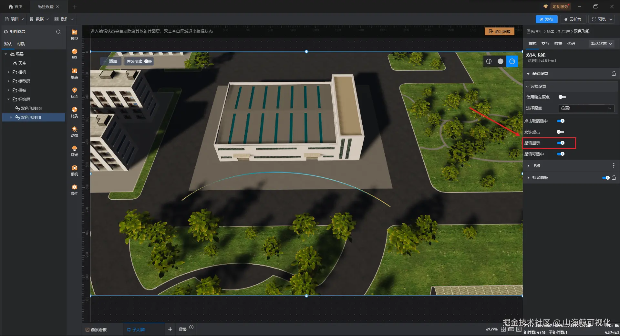The image size is (620, 336).
Task: Toggle 使用独立原点 switch
Action: (x=562, y=97)
